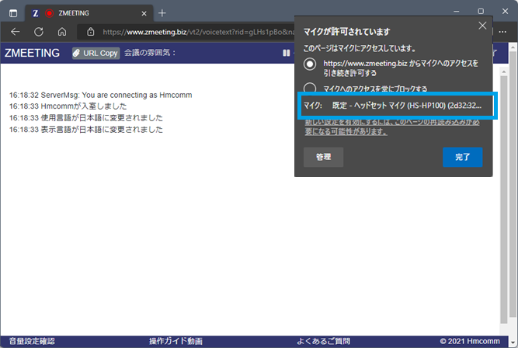The height and width of the screenshot is (348, 518).
Task: Click the browser back arrow
Action: (15, 32)
